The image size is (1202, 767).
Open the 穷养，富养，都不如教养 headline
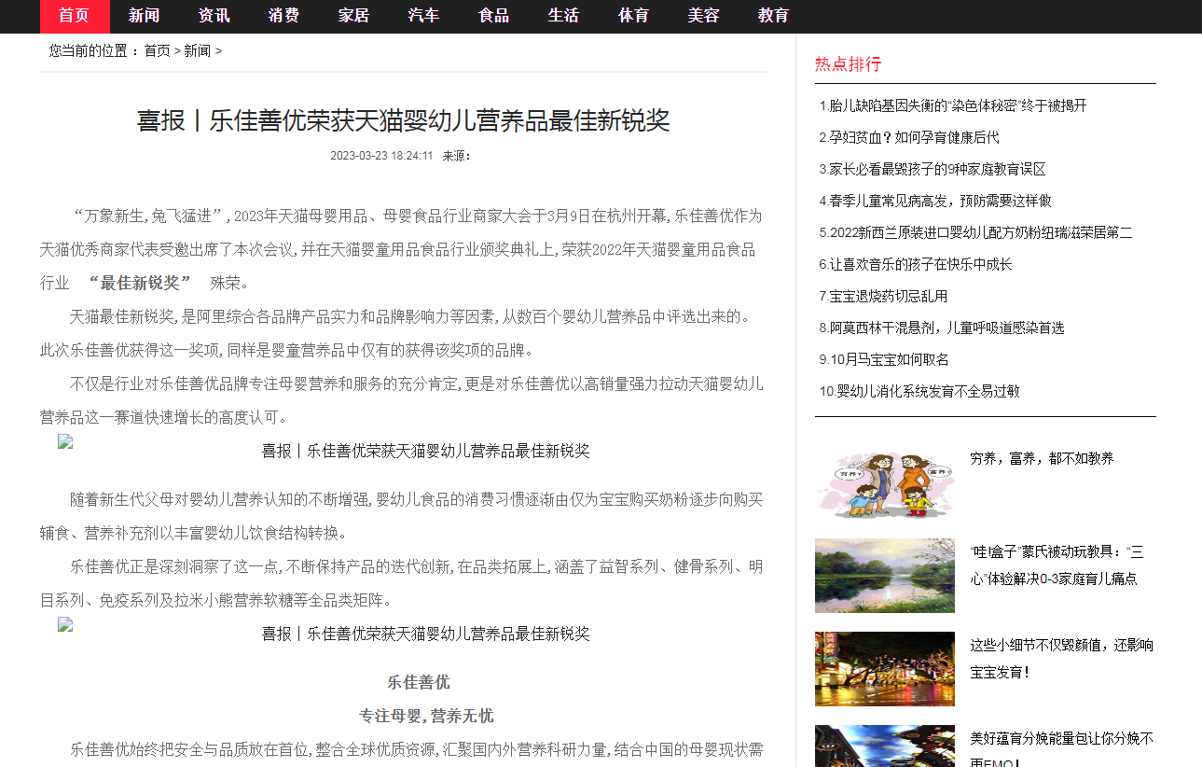(x=1042, y=458)
